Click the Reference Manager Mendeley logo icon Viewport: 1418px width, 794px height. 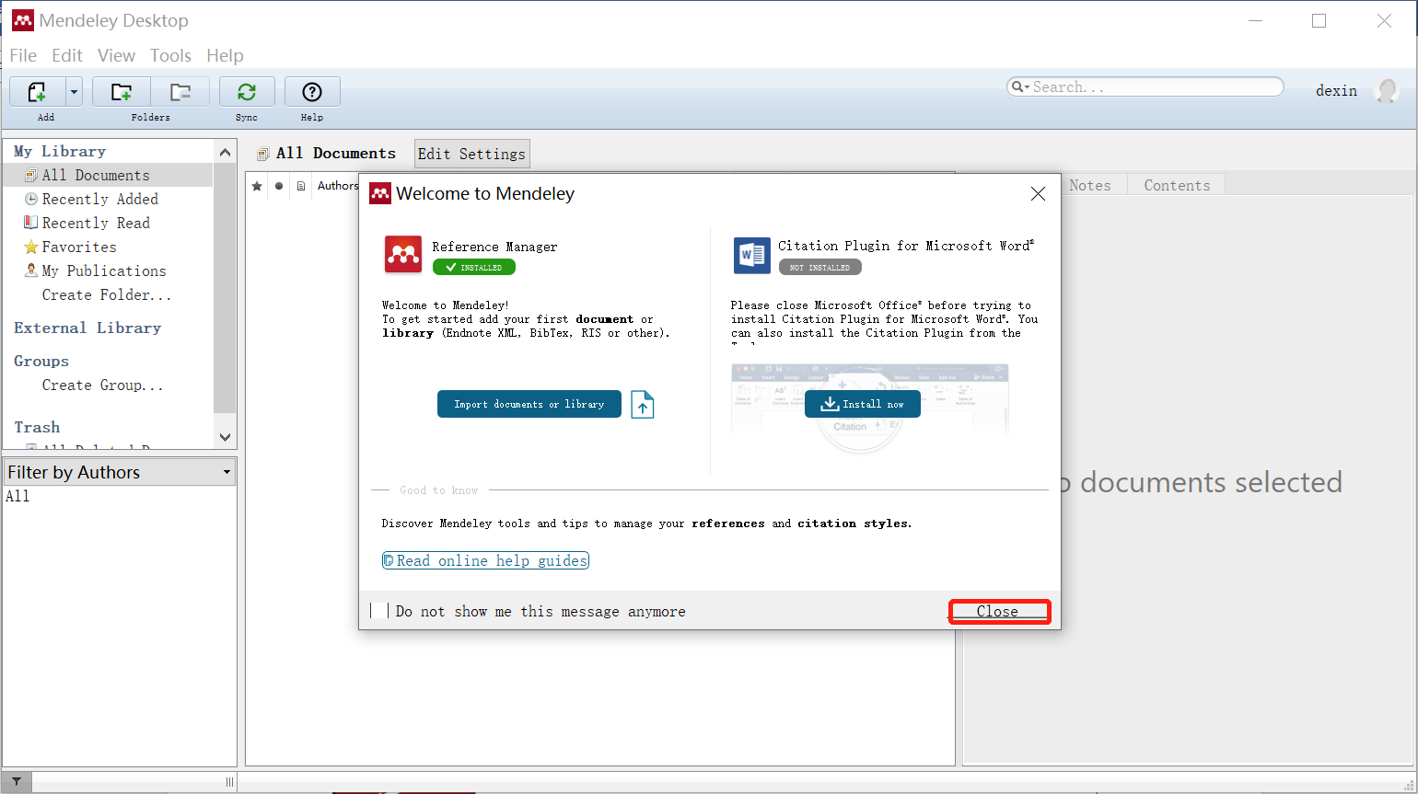[403, 255]
